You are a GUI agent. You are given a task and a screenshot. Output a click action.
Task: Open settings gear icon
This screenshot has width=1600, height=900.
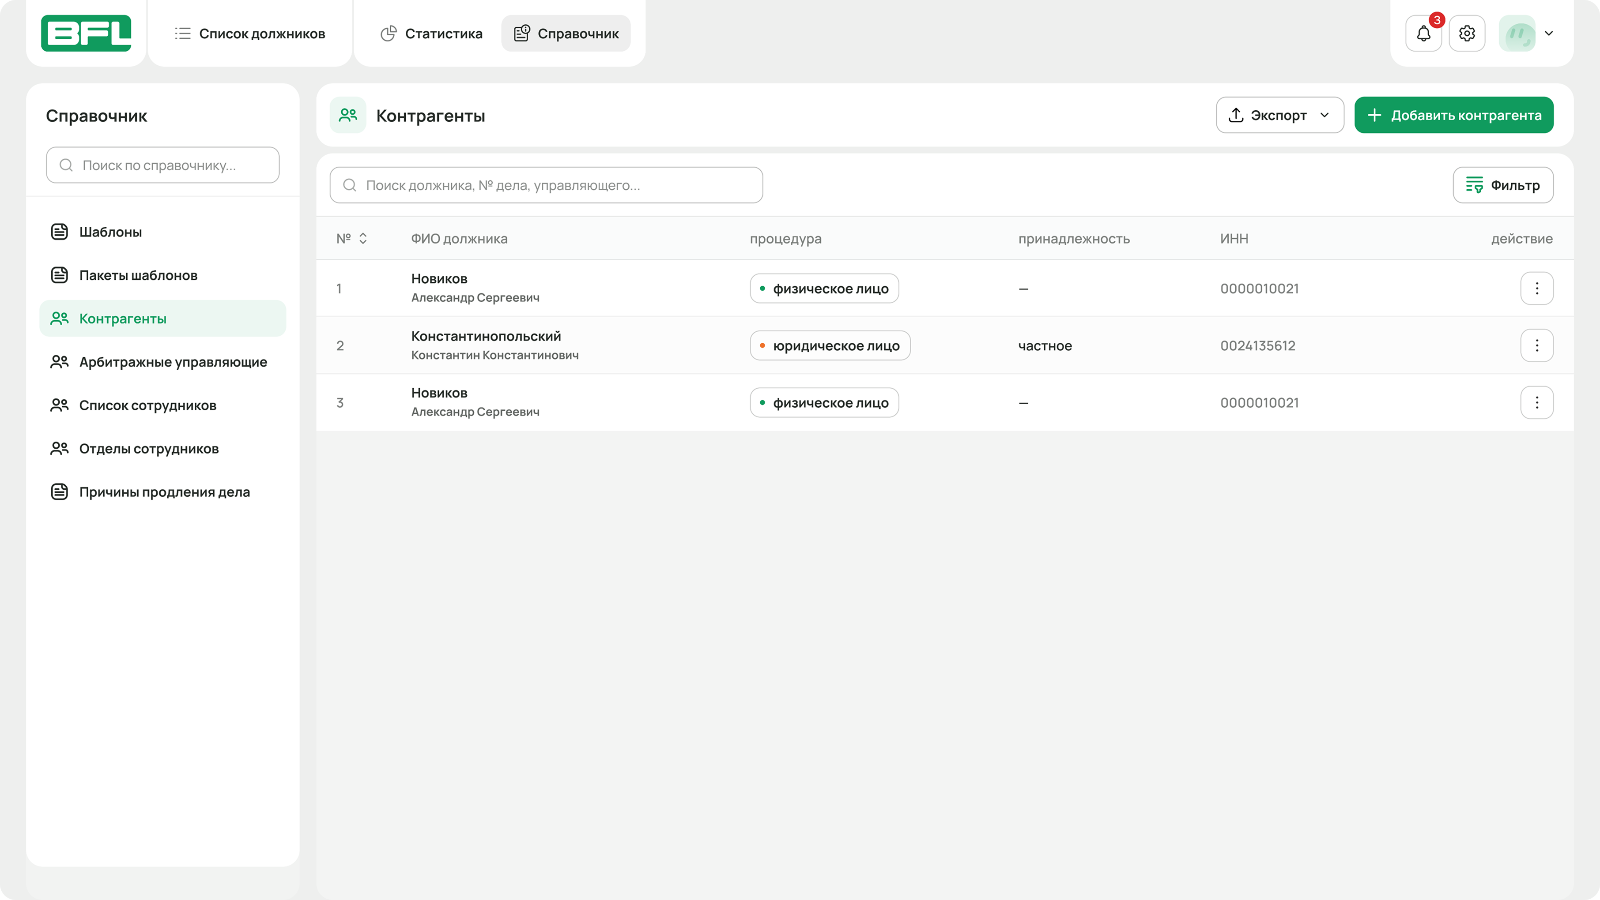click(x=1467, y=34)
